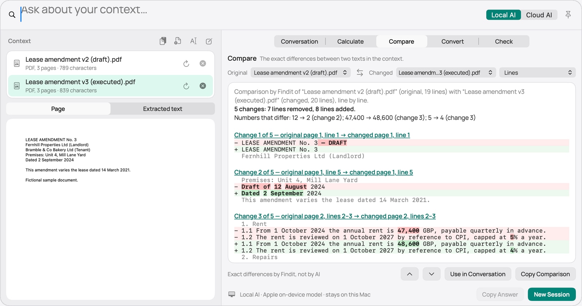582x306 pixels.
Task: Click the PDF icon of the v2 draft file
Action: point(17,63)
